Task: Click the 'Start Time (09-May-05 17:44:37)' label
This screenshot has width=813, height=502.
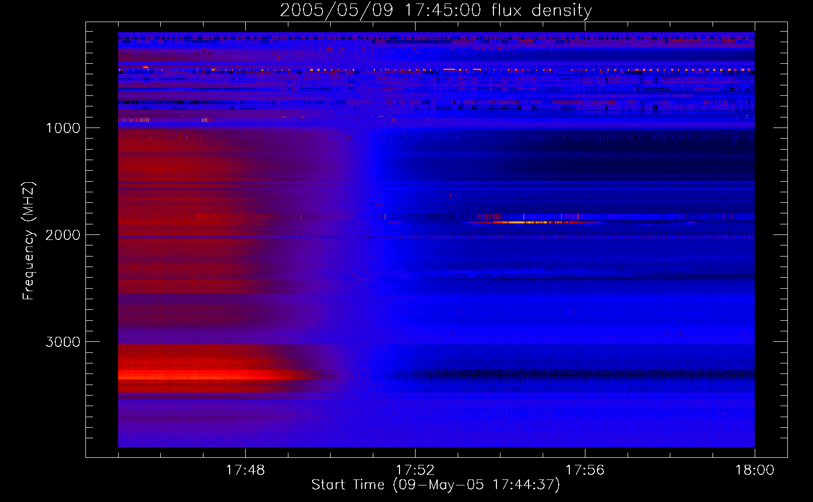Action: [x=436, y=485]
